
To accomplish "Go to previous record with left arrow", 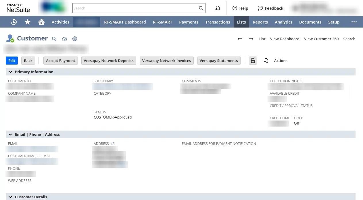I will click(x=240, y=39).
